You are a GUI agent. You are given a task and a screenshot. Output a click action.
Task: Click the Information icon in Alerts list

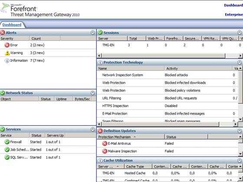[x=7, y=61]
